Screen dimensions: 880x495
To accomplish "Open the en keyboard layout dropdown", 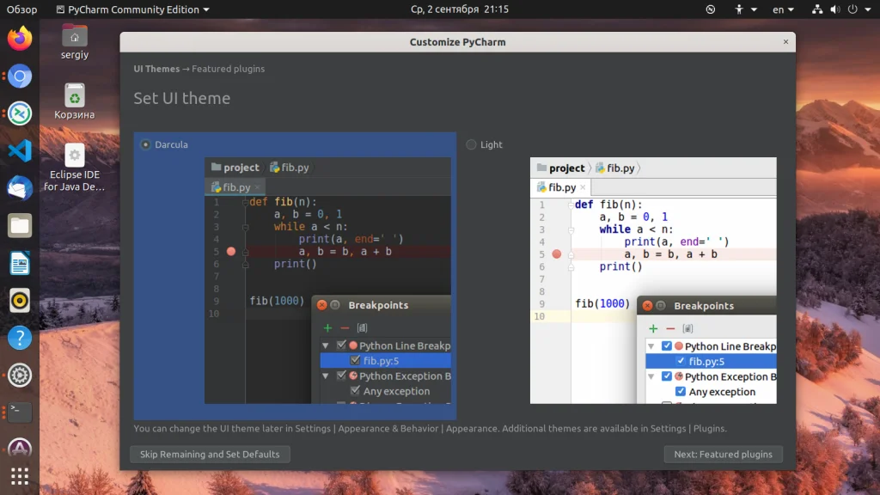I will [x=783, y=9].
